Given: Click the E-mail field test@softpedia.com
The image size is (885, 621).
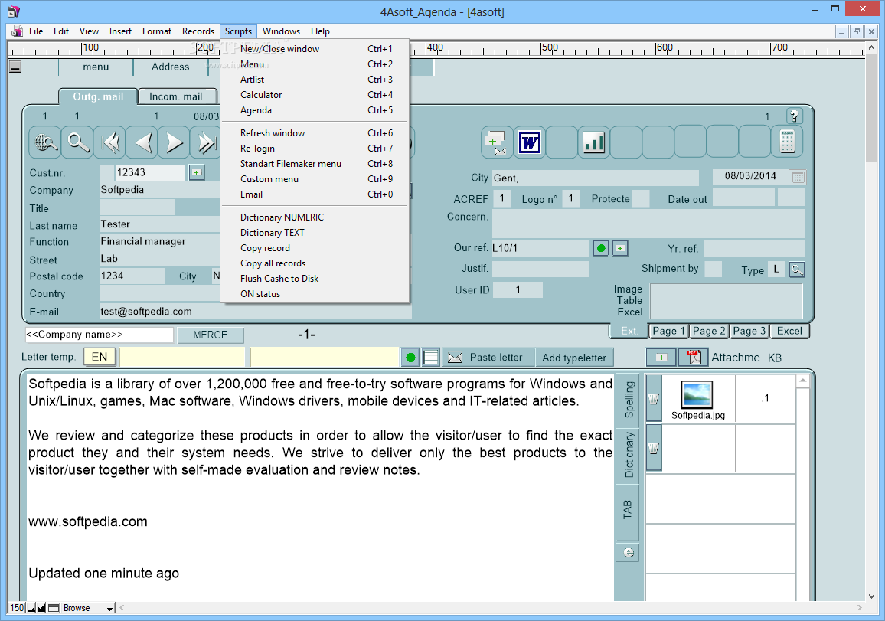Looking at the screenshot, I should coord(255,312).
